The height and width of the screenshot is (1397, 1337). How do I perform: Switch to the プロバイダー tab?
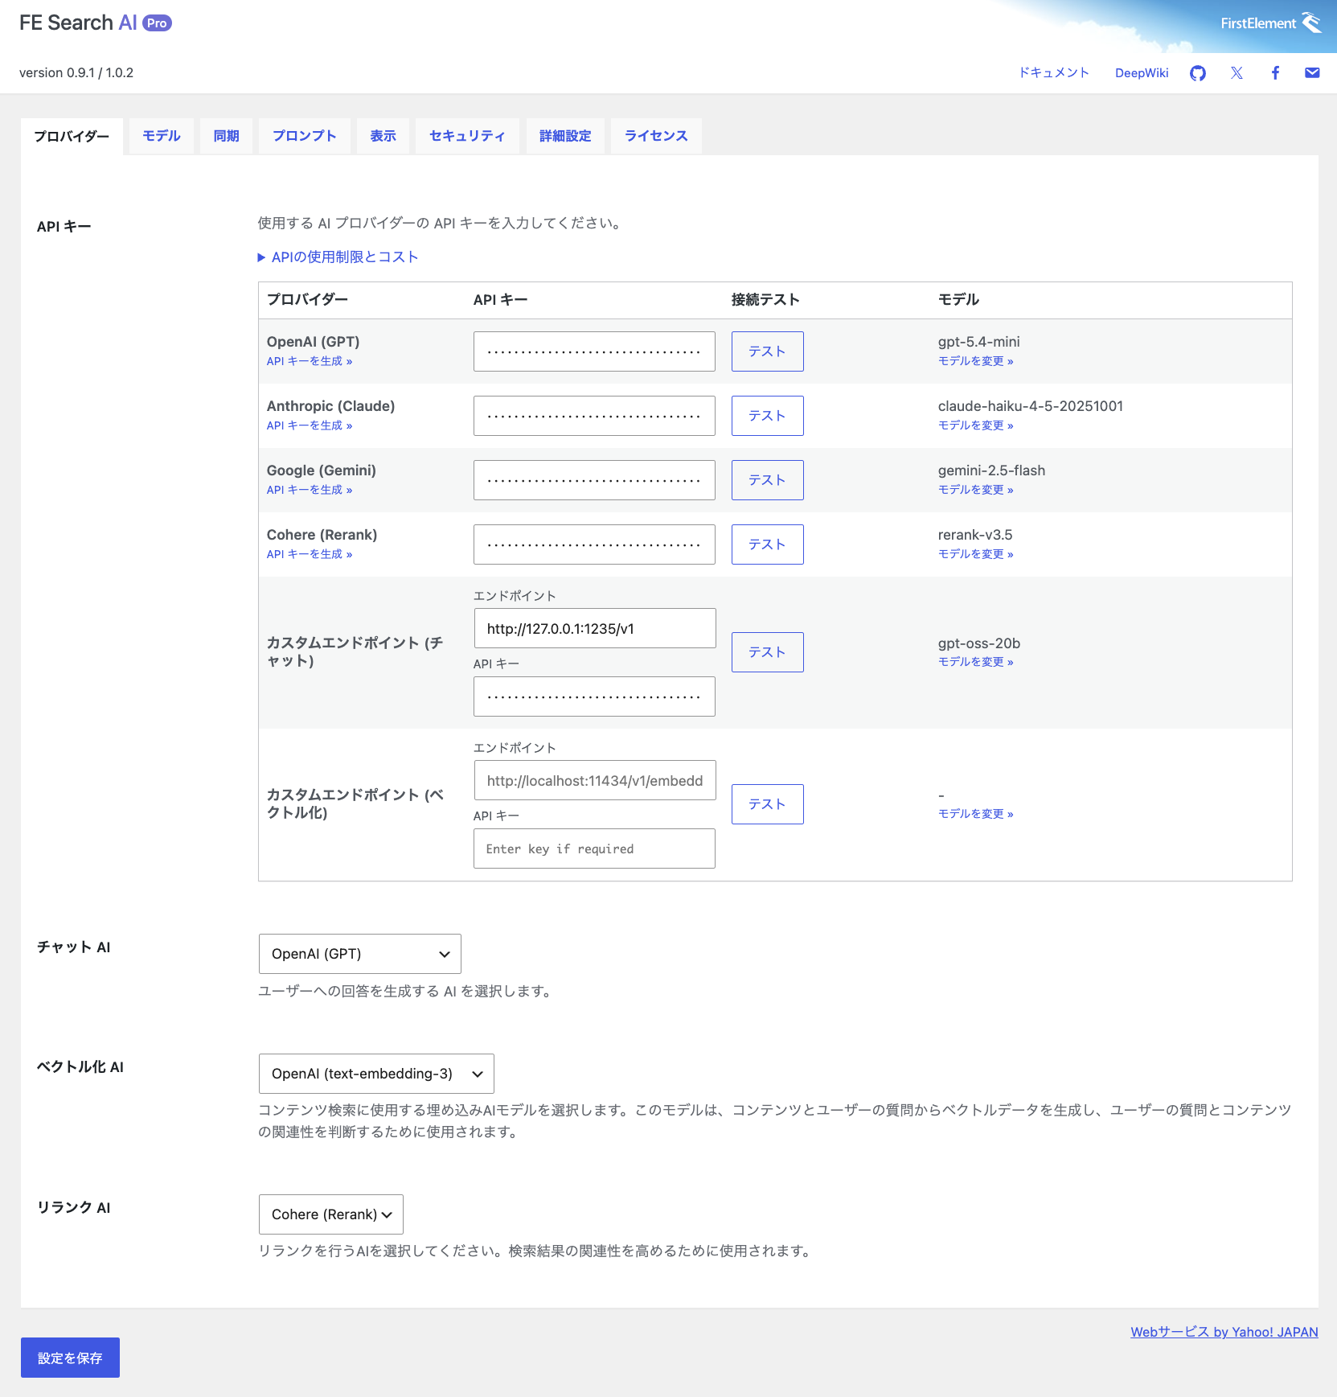point(72,136)
